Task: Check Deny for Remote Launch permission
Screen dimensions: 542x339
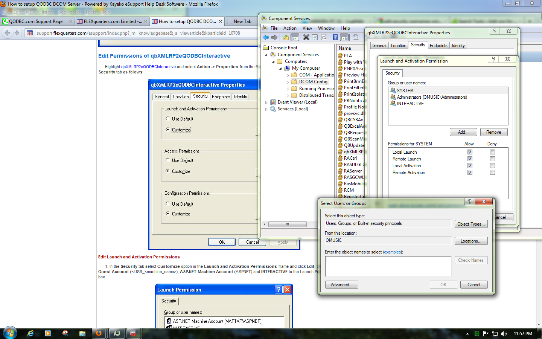Action: [x=492, y=159]
